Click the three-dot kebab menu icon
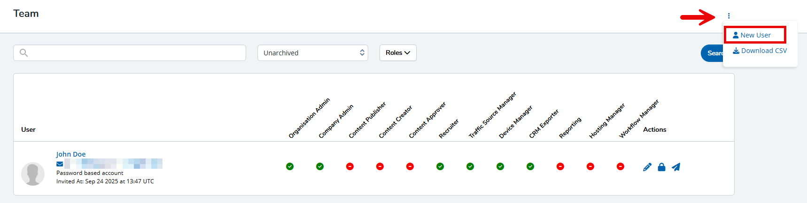 729,16
